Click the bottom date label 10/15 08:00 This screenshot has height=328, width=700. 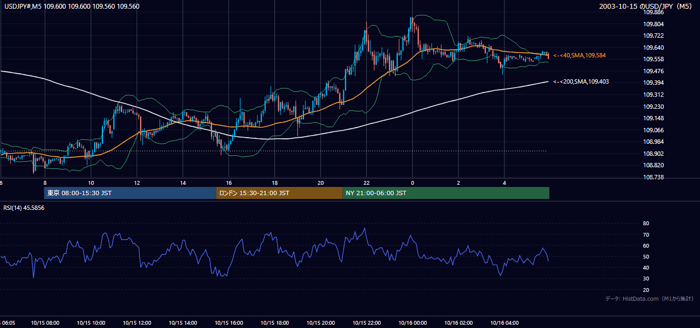click(x=45, y=323)
